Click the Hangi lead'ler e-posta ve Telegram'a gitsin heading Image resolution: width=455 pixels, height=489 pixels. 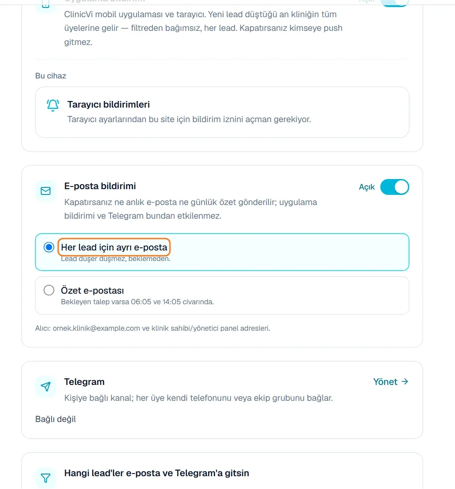coord(157,473)
